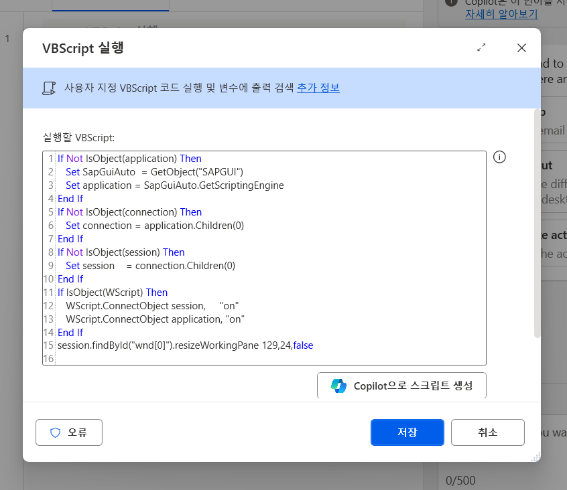
Task: Click code line 'Set SapGuiAuto = GetObject("SAPGUI")'
Action: pos(154,172)
